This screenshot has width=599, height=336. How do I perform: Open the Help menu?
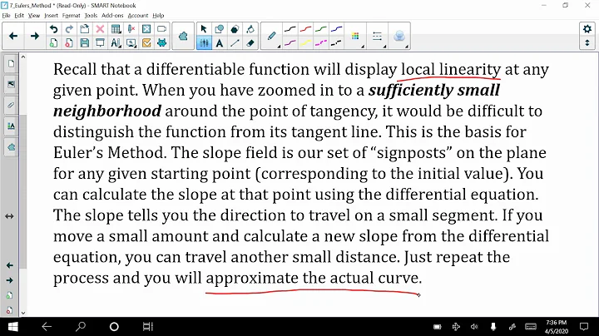(158, 16)
